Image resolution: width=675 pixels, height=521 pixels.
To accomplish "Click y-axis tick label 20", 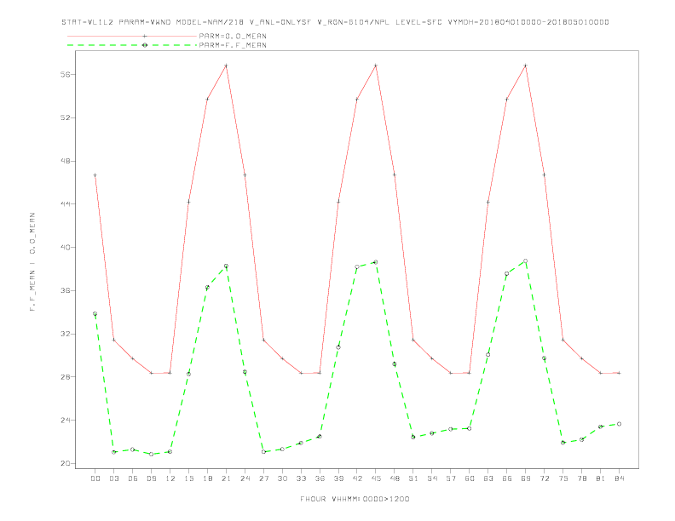I will 66,463.
